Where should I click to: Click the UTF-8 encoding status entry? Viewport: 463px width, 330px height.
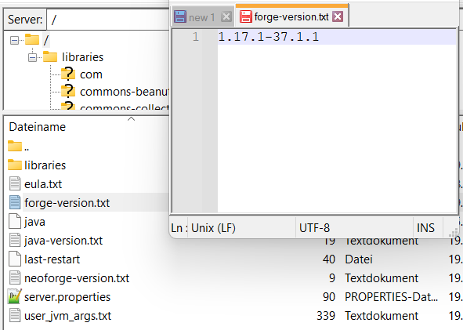(314, 228)
